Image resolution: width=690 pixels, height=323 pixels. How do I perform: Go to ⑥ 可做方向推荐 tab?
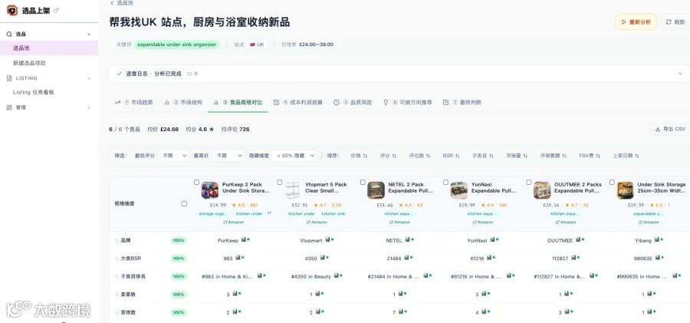click(408, 102)
